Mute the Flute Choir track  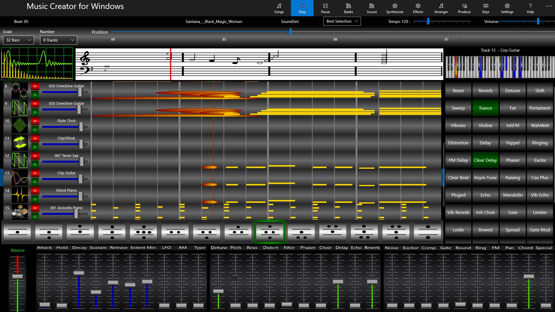click(x=35, y=121)
